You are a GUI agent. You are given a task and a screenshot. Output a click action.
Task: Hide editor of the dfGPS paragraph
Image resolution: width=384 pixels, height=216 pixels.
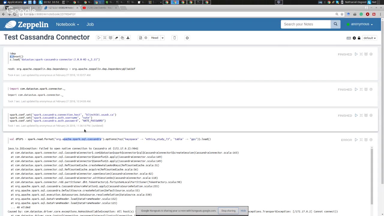[x=361, y=140]
